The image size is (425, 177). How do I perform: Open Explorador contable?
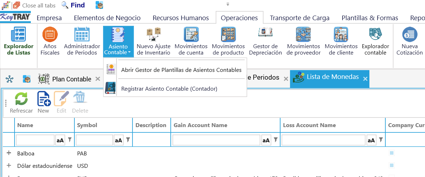click(375, 42)
